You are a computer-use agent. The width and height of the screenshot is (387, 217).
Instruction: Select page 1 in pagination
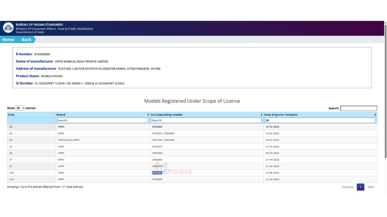tap(361, 187)
